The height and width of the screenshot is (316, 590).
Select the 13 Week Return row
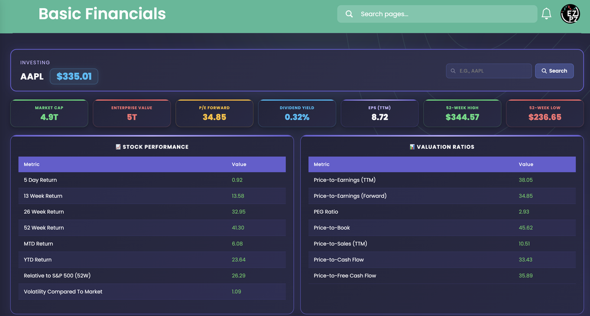point(152,196)
